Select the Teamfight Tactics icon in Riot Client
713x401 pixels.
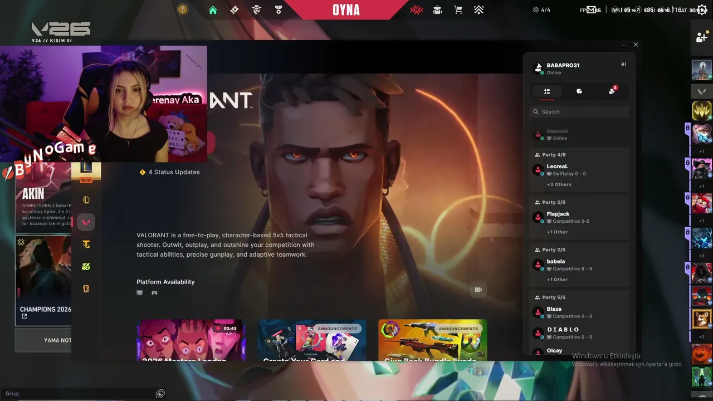pyautogui.click(x=86, y=244)
